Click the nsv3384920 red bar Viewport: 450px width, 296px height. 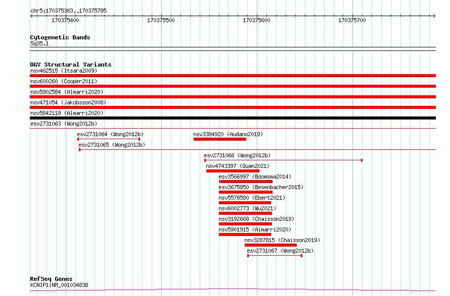220,139
